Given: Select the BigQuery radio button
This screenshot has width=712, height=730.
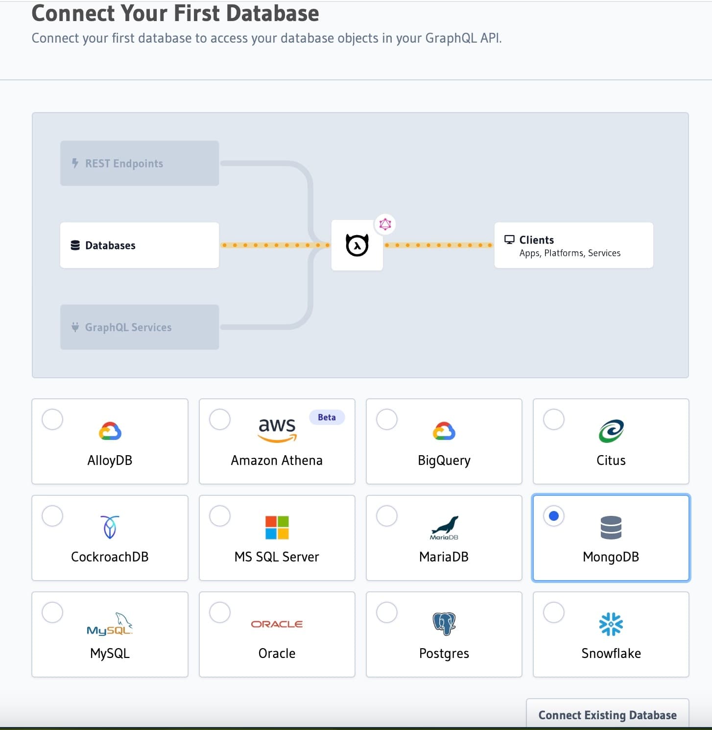Looking at the screenshot, I should (387, 419).
